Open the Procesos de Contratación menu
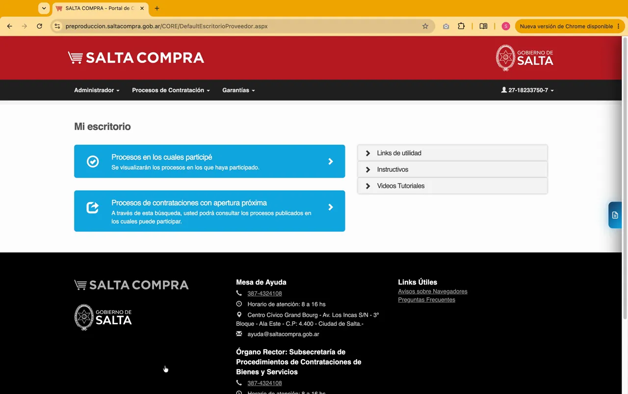This screenshot has height=394, width=628. (171, 90)
